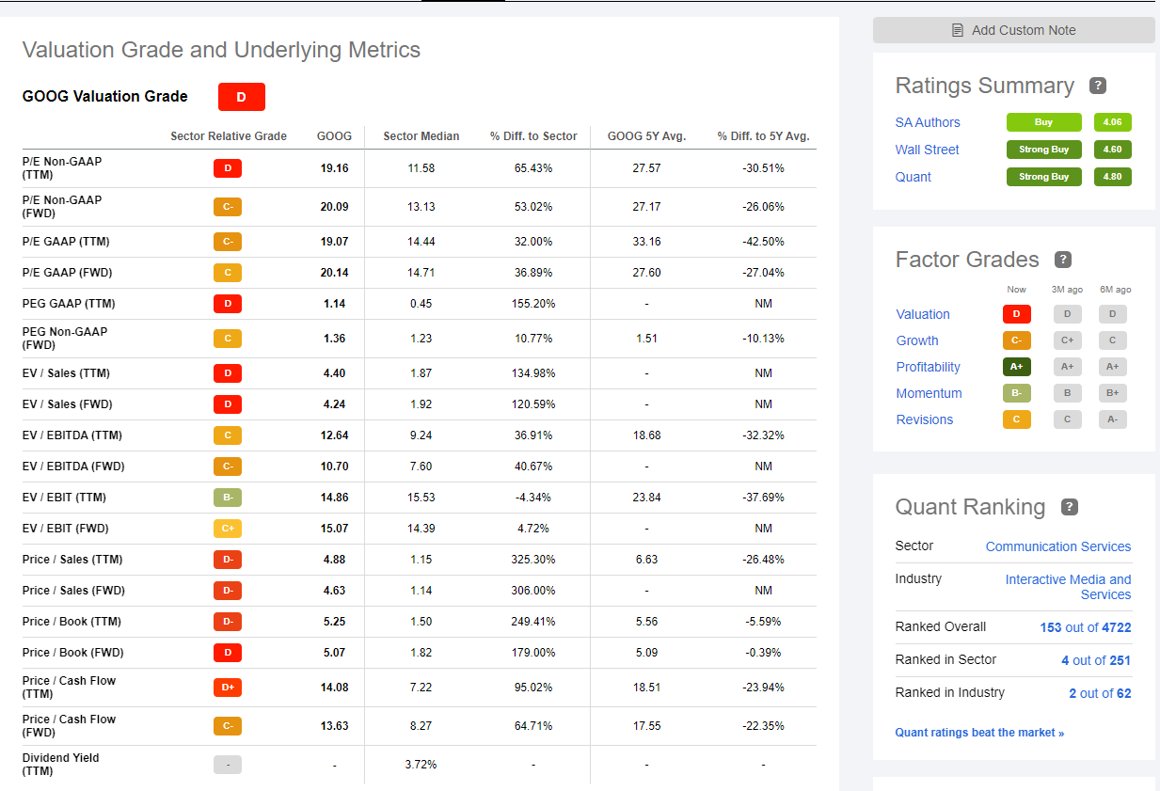Screen dimensions: 1160x791
Task: Open the Interactive Media and Services industry link
Action: pos(1069,587)
